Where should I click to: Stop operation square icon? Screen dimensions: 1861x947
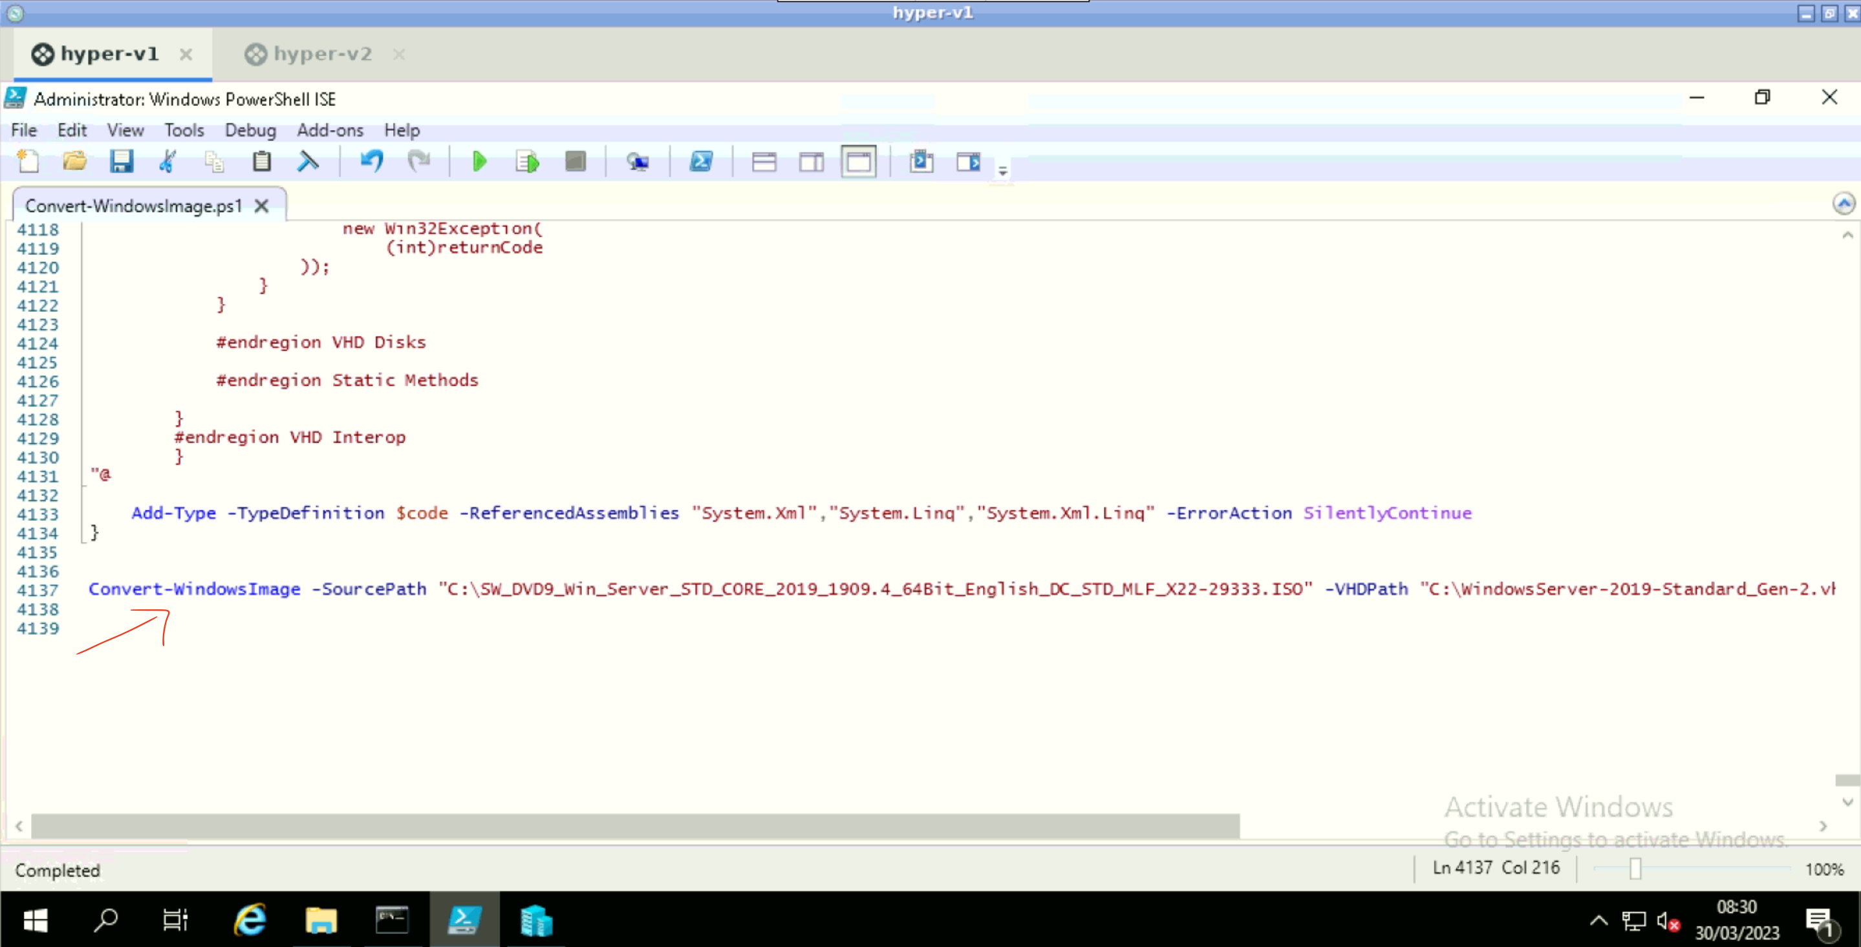pos(575,161)
